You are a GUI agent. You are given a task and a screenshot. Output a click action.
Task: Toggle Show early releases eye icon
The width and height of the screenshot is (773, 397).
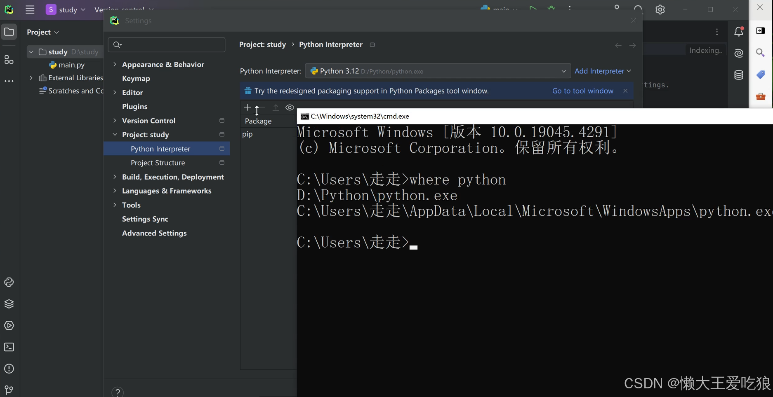click(290, 107)
